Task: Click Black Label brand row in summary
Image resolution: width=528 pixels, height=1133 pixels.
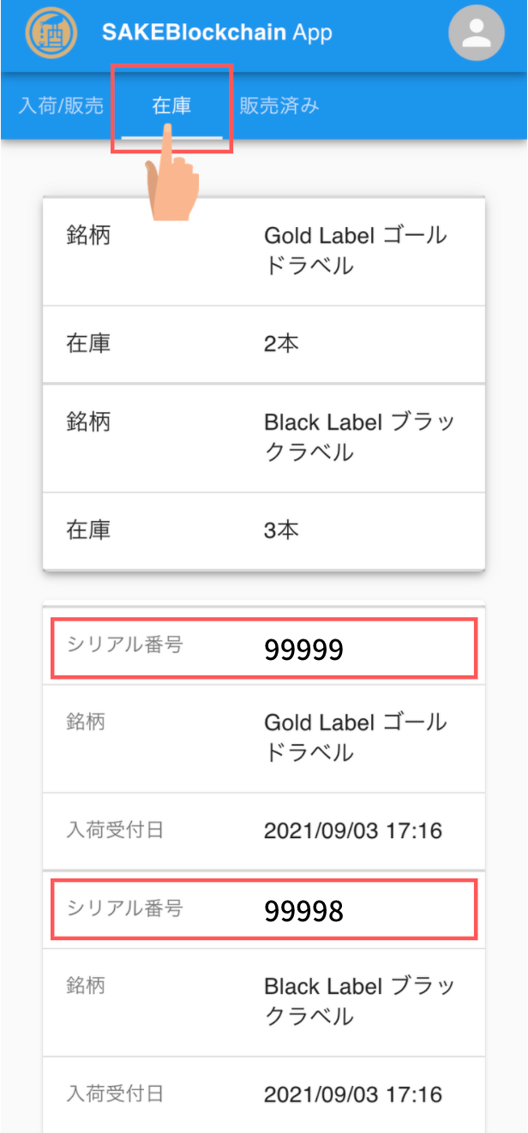Action: pyautogui.click(x=264, y=437)
